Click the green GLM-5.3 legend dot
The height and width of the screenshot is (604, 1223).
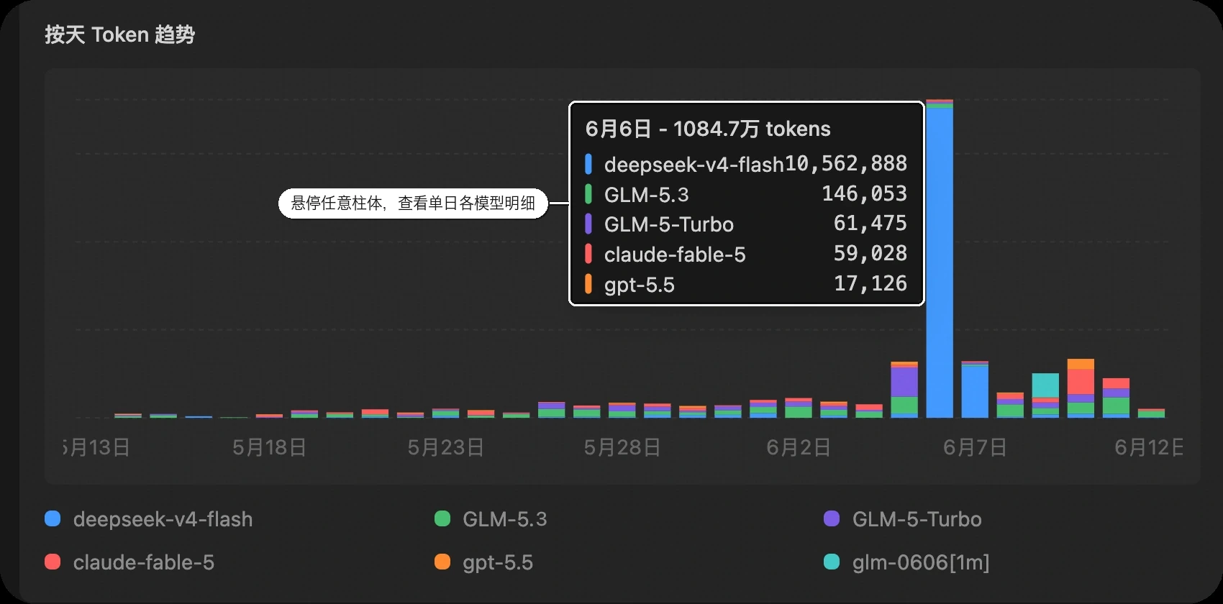coord(442,518)
